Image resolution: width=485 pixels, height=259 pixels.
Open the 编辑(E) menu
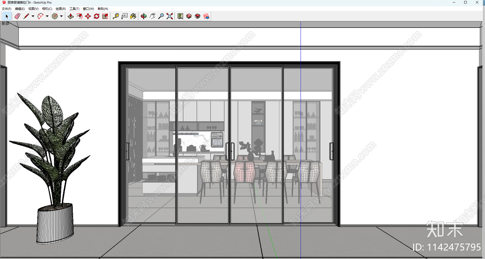tap(20, 9)
